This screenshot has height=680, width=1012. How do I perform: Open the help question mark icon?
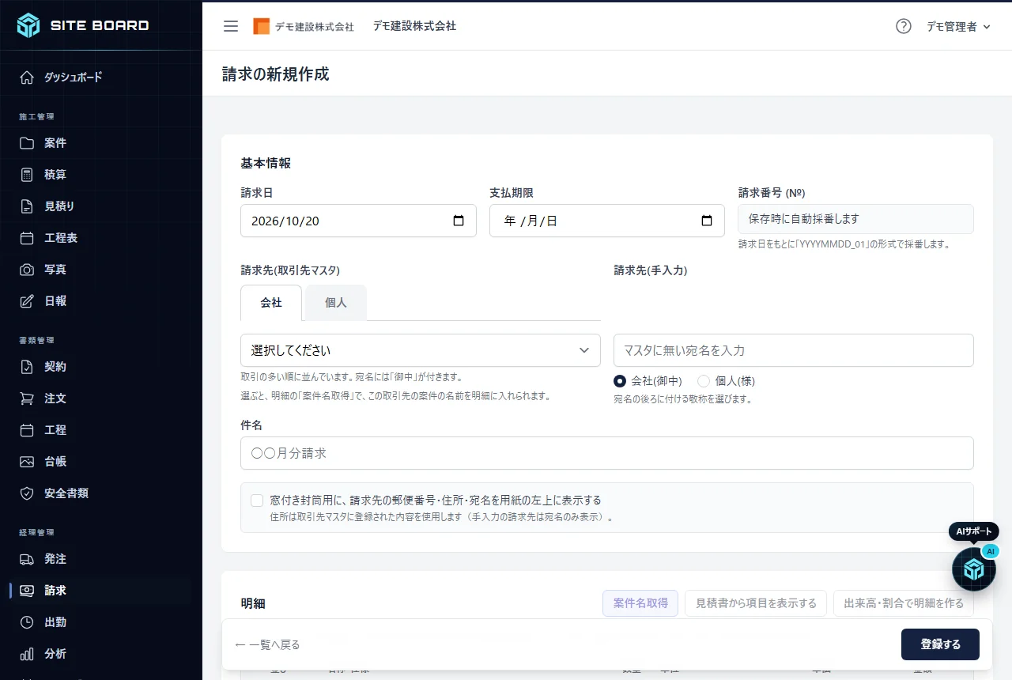click(x=904, y=26)
